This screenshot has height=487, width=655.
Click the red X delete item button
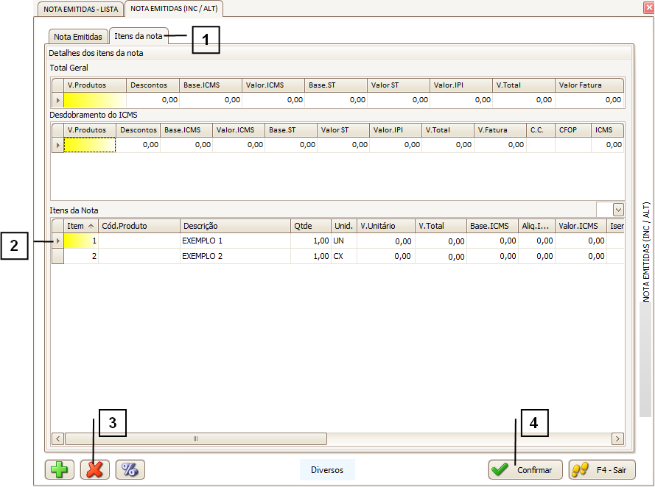point(95,469)
